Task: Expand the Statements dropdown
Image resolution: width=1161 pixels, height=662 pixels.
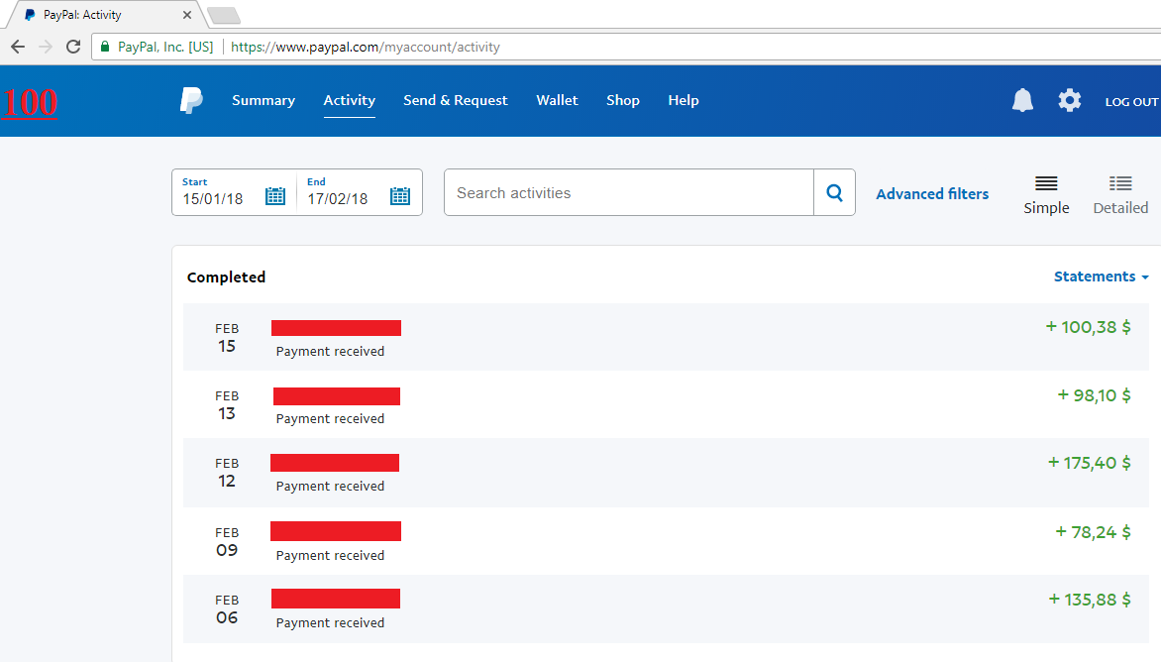Action: coord(1101,276)
